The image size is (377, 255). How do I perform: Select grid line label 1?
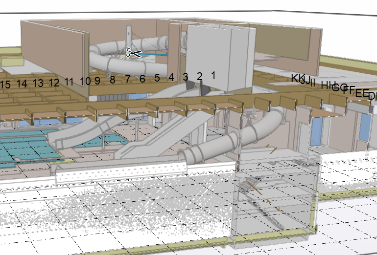pyautogui.click(x=213, y=75)
